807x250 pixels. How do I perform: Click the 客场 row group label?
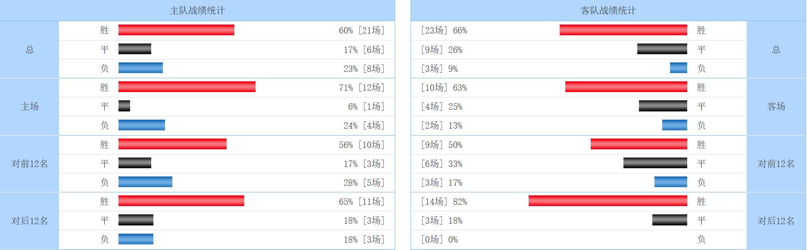[x=776, y=106]
